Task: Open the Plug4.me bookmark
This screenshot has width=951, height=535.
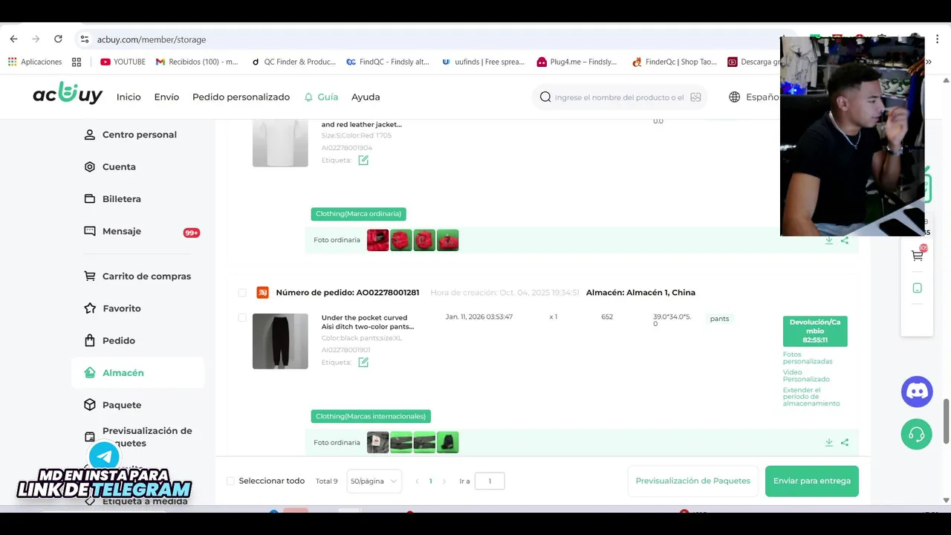Action: coord(577,62)
